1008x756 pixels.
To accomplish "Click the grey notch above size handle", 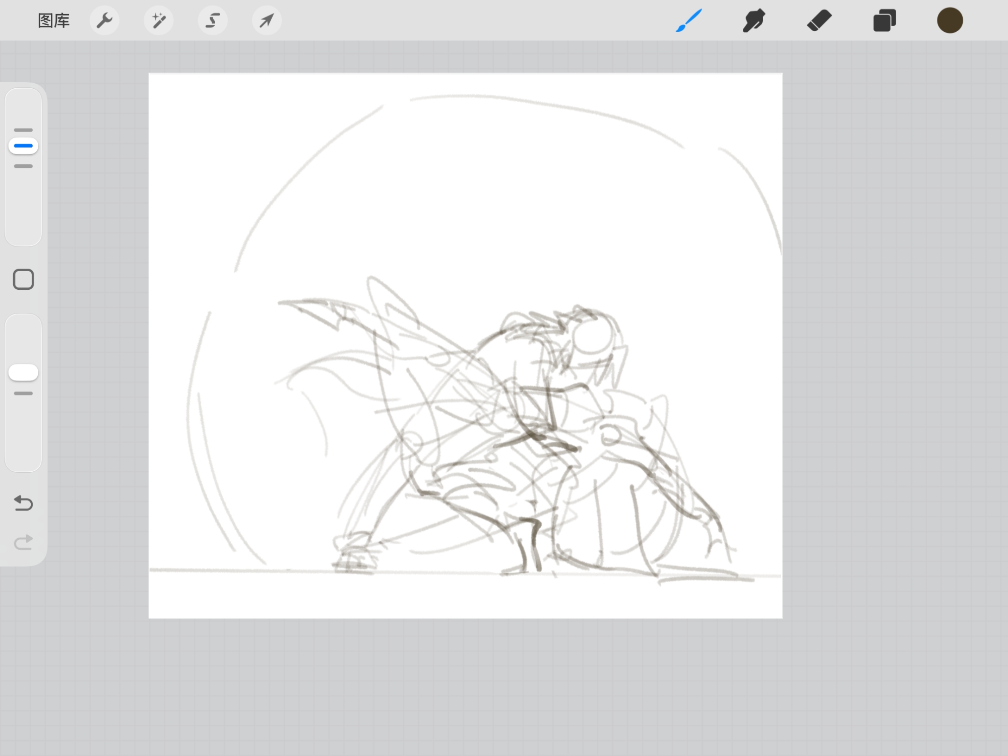I will click(x=23, y=130).
